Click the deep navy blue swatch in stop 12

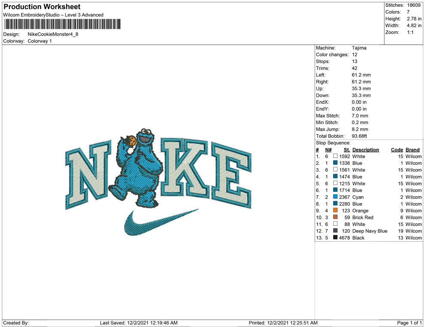point(335,230)
